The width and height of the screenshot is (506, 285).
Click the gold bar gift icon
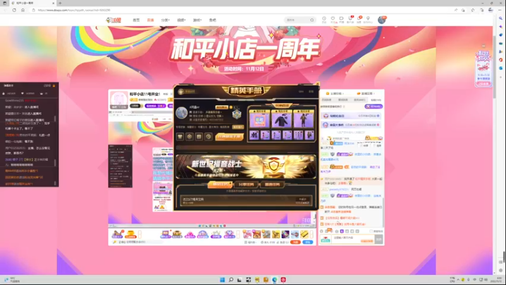click(304, 234)
